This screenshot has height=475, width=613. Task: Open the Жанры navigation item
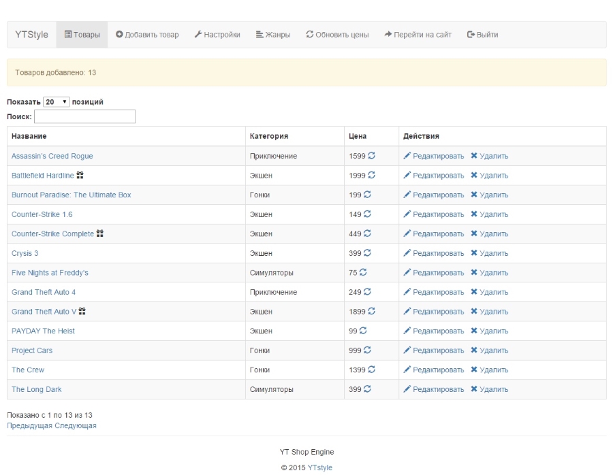[273, 35]
